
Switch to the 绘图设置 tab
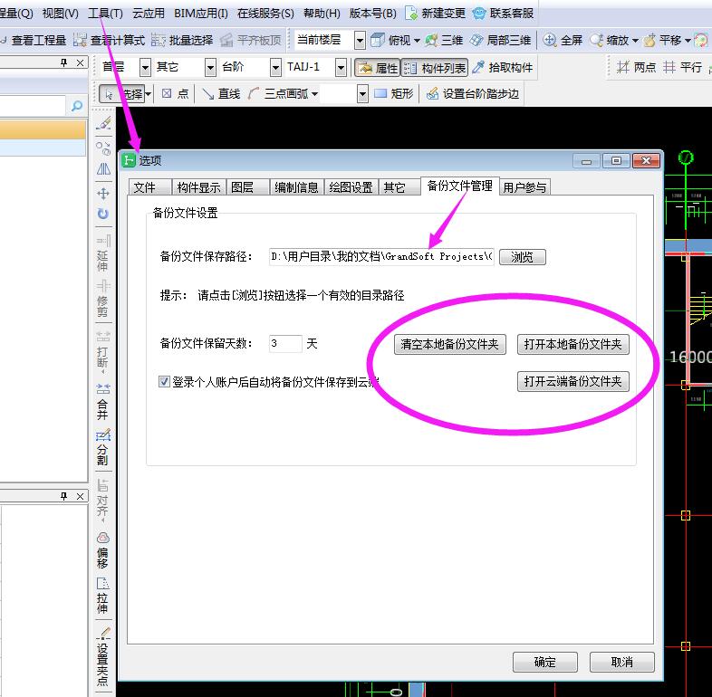(x=351, y=187)
